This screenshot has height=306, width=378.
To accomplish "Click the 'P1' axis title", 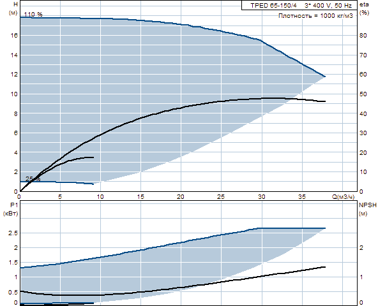I will tap(14, 205).
